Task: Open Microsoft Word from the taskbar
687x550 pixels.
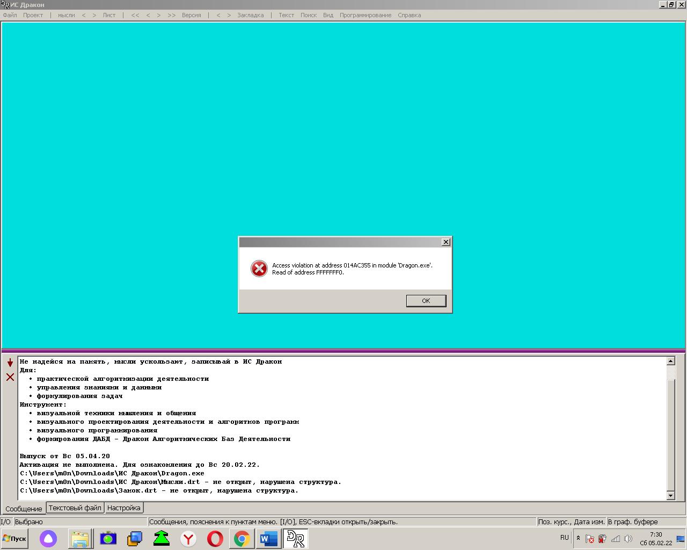Action: coord(268,539)
